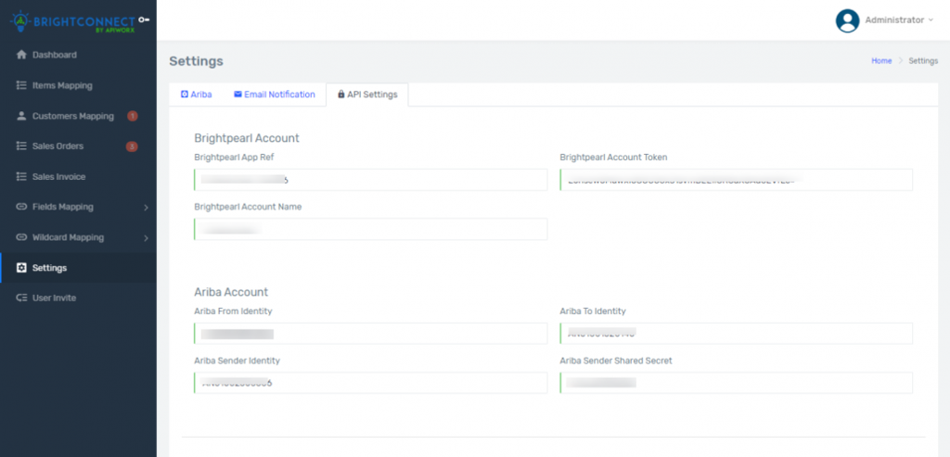Viewport: 950px width, 457px height.
Task: Click the Brightpearl Account Token label
Action: [x=614, y=158]
